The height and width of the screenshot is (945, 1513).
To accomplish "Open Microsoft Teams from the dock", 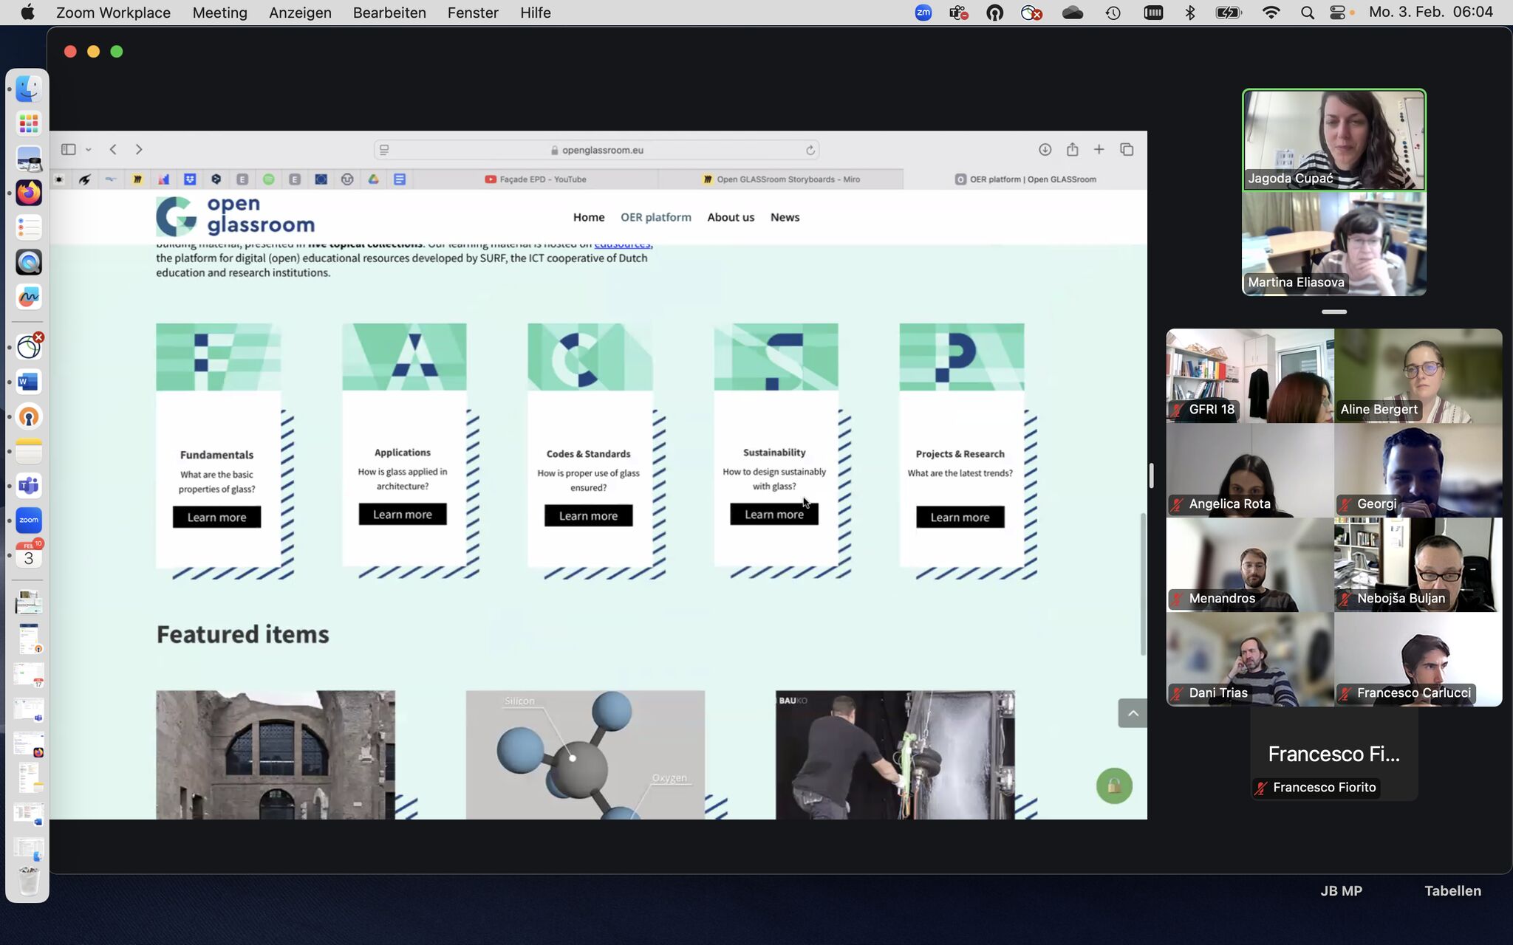I will (29, 486).
